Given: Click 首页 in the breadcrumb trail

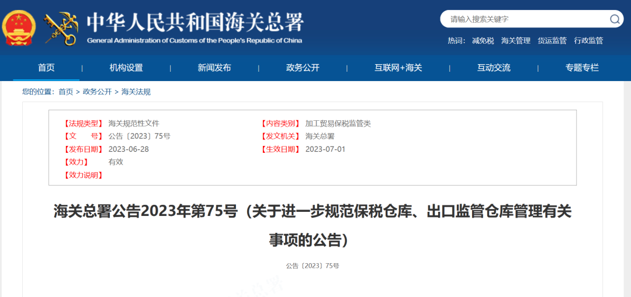Looking at the screenshot, I should tap(66, 92).
